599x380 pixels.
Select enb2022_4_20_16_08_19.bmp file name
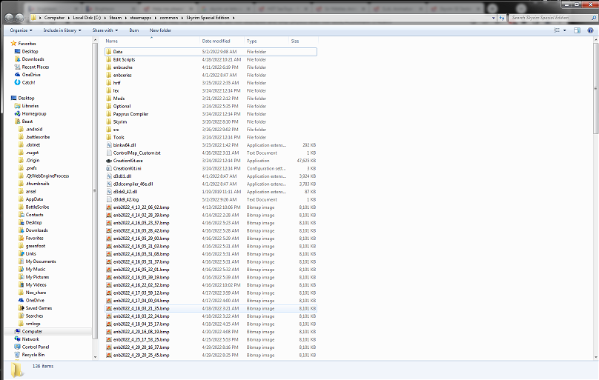click(141, 332)
